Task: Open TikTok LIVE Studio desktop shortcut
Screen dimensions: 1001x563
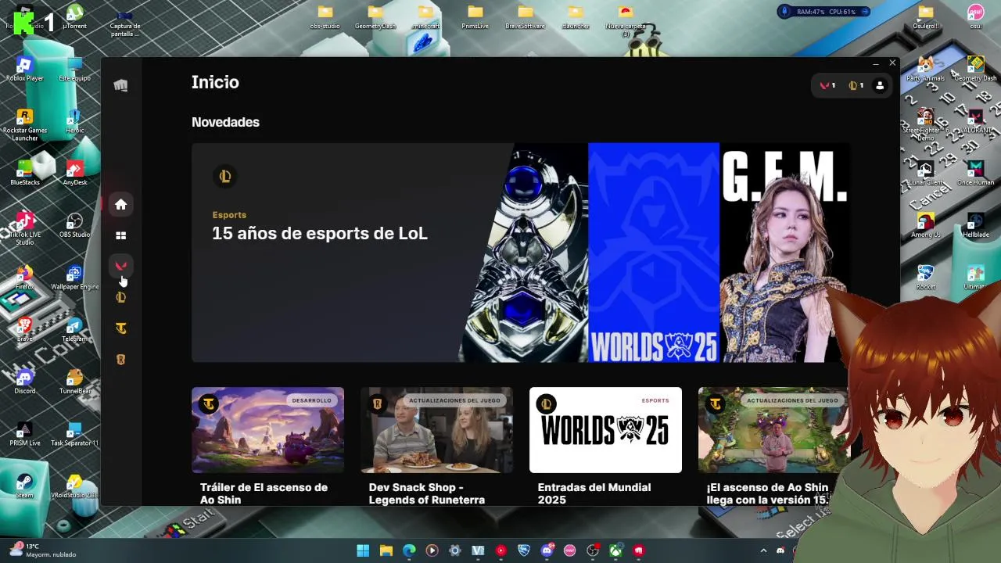Action: coord(25,229)
